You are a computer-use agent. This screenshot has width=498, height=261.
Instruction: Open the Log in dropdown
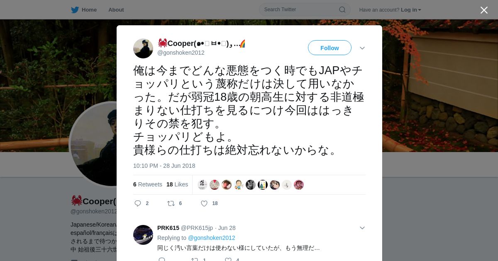tap(411, 10)
